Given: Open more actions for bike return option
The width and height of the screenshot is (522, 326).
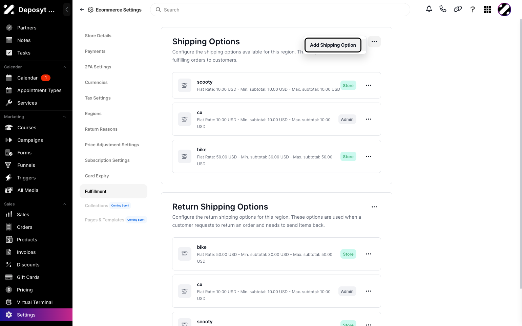Looking at the screenshot, I should [x=369, y=254].
